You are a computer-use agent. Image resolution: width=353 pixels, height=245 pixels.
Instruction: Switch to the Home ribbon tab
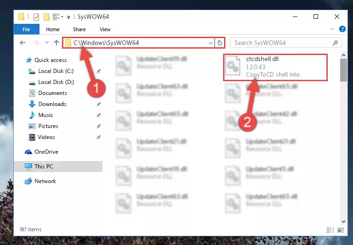coord(53,29)
